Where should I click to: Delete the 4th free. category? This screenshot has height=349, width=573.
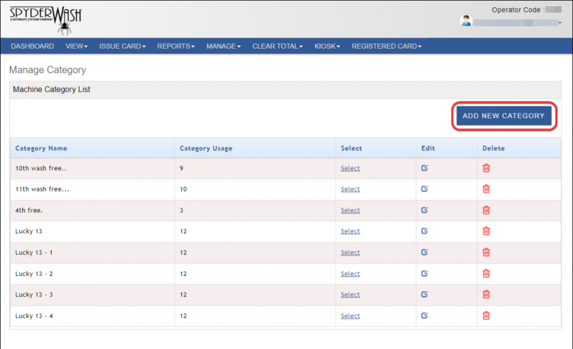coord(486,210)
